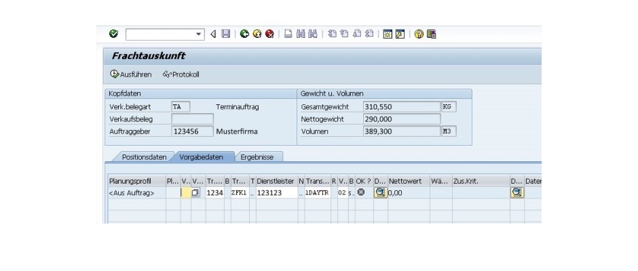Click the OK status indicator in row
Viewport: 638px width, 271px height.
tap(361, 192)
